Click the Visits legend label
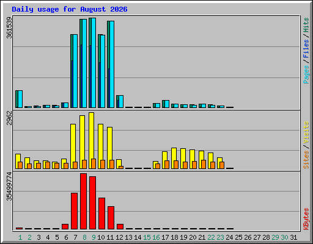313x244 pixels. click(x=306, y=132)
